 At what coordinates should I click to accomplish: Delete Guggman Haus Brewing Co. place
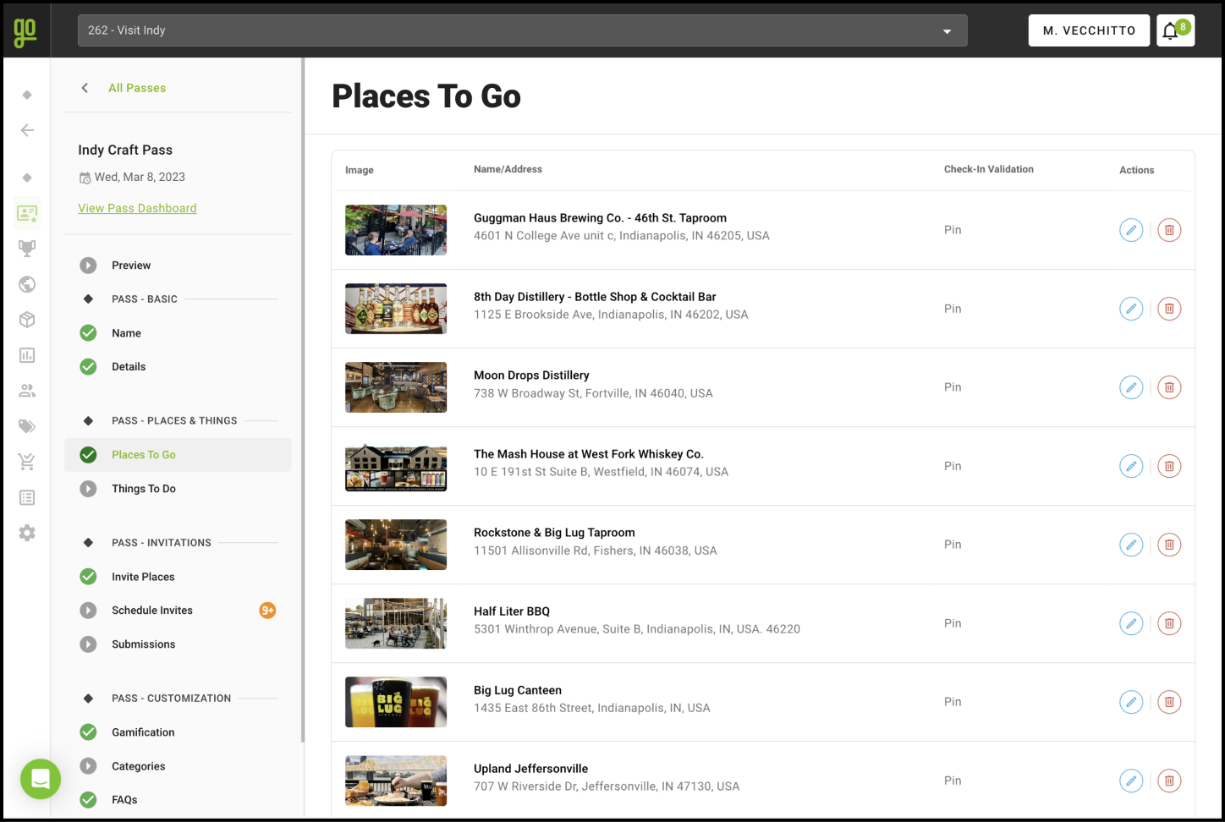(1169, 230)
